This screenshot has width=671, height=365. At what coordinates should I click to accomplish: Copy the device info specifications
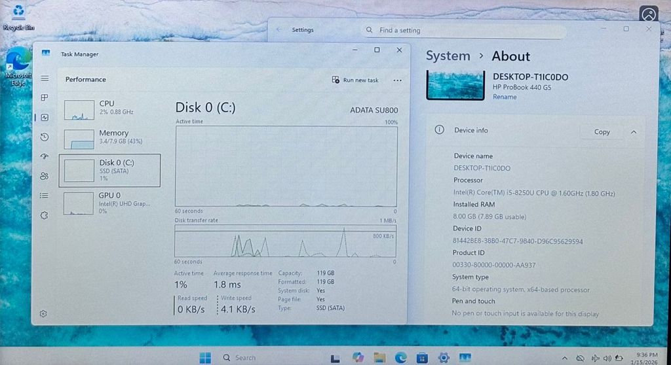(x=602, y=131)
